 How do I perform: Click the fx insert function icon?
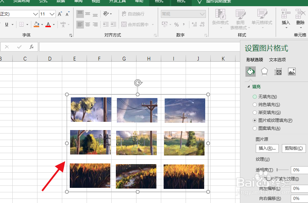(x=31, y=47)
